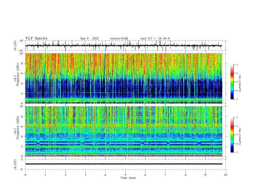Viewport: 254px width, 196px height.
Task: Click the "-4" label on lower color bar
Action: [236, 126]
